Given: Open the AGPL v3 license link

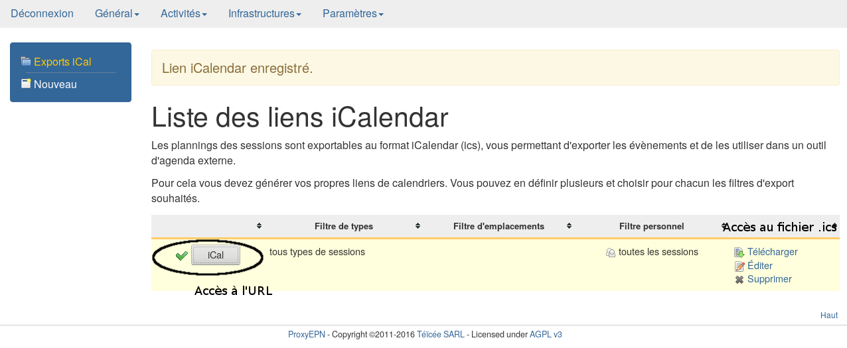Looking at the screenshot, I should 546,335.
